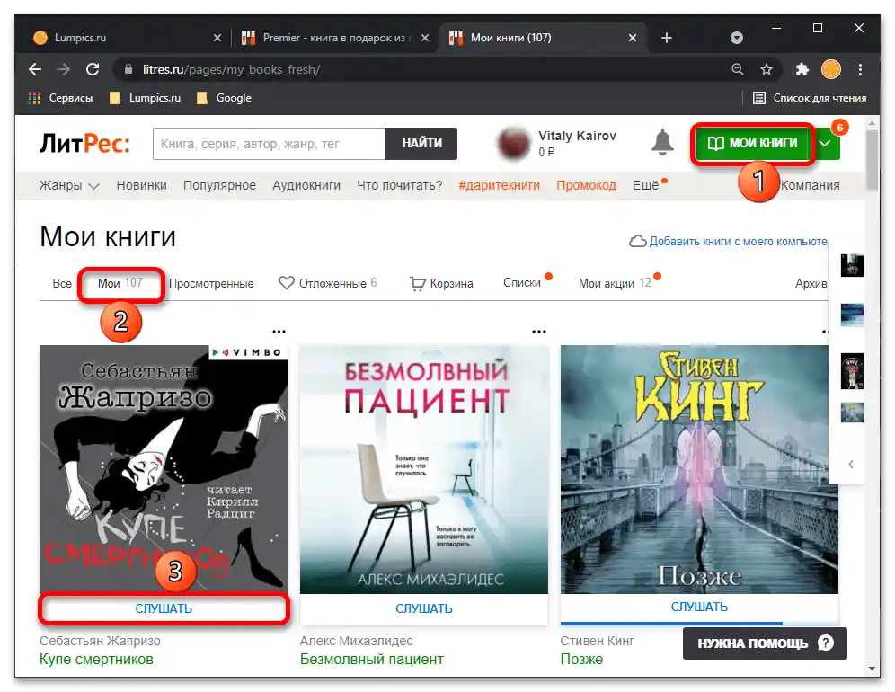Close the Lumpics.ru tab
Screen dimensions: 895x692
pos(217,38)
